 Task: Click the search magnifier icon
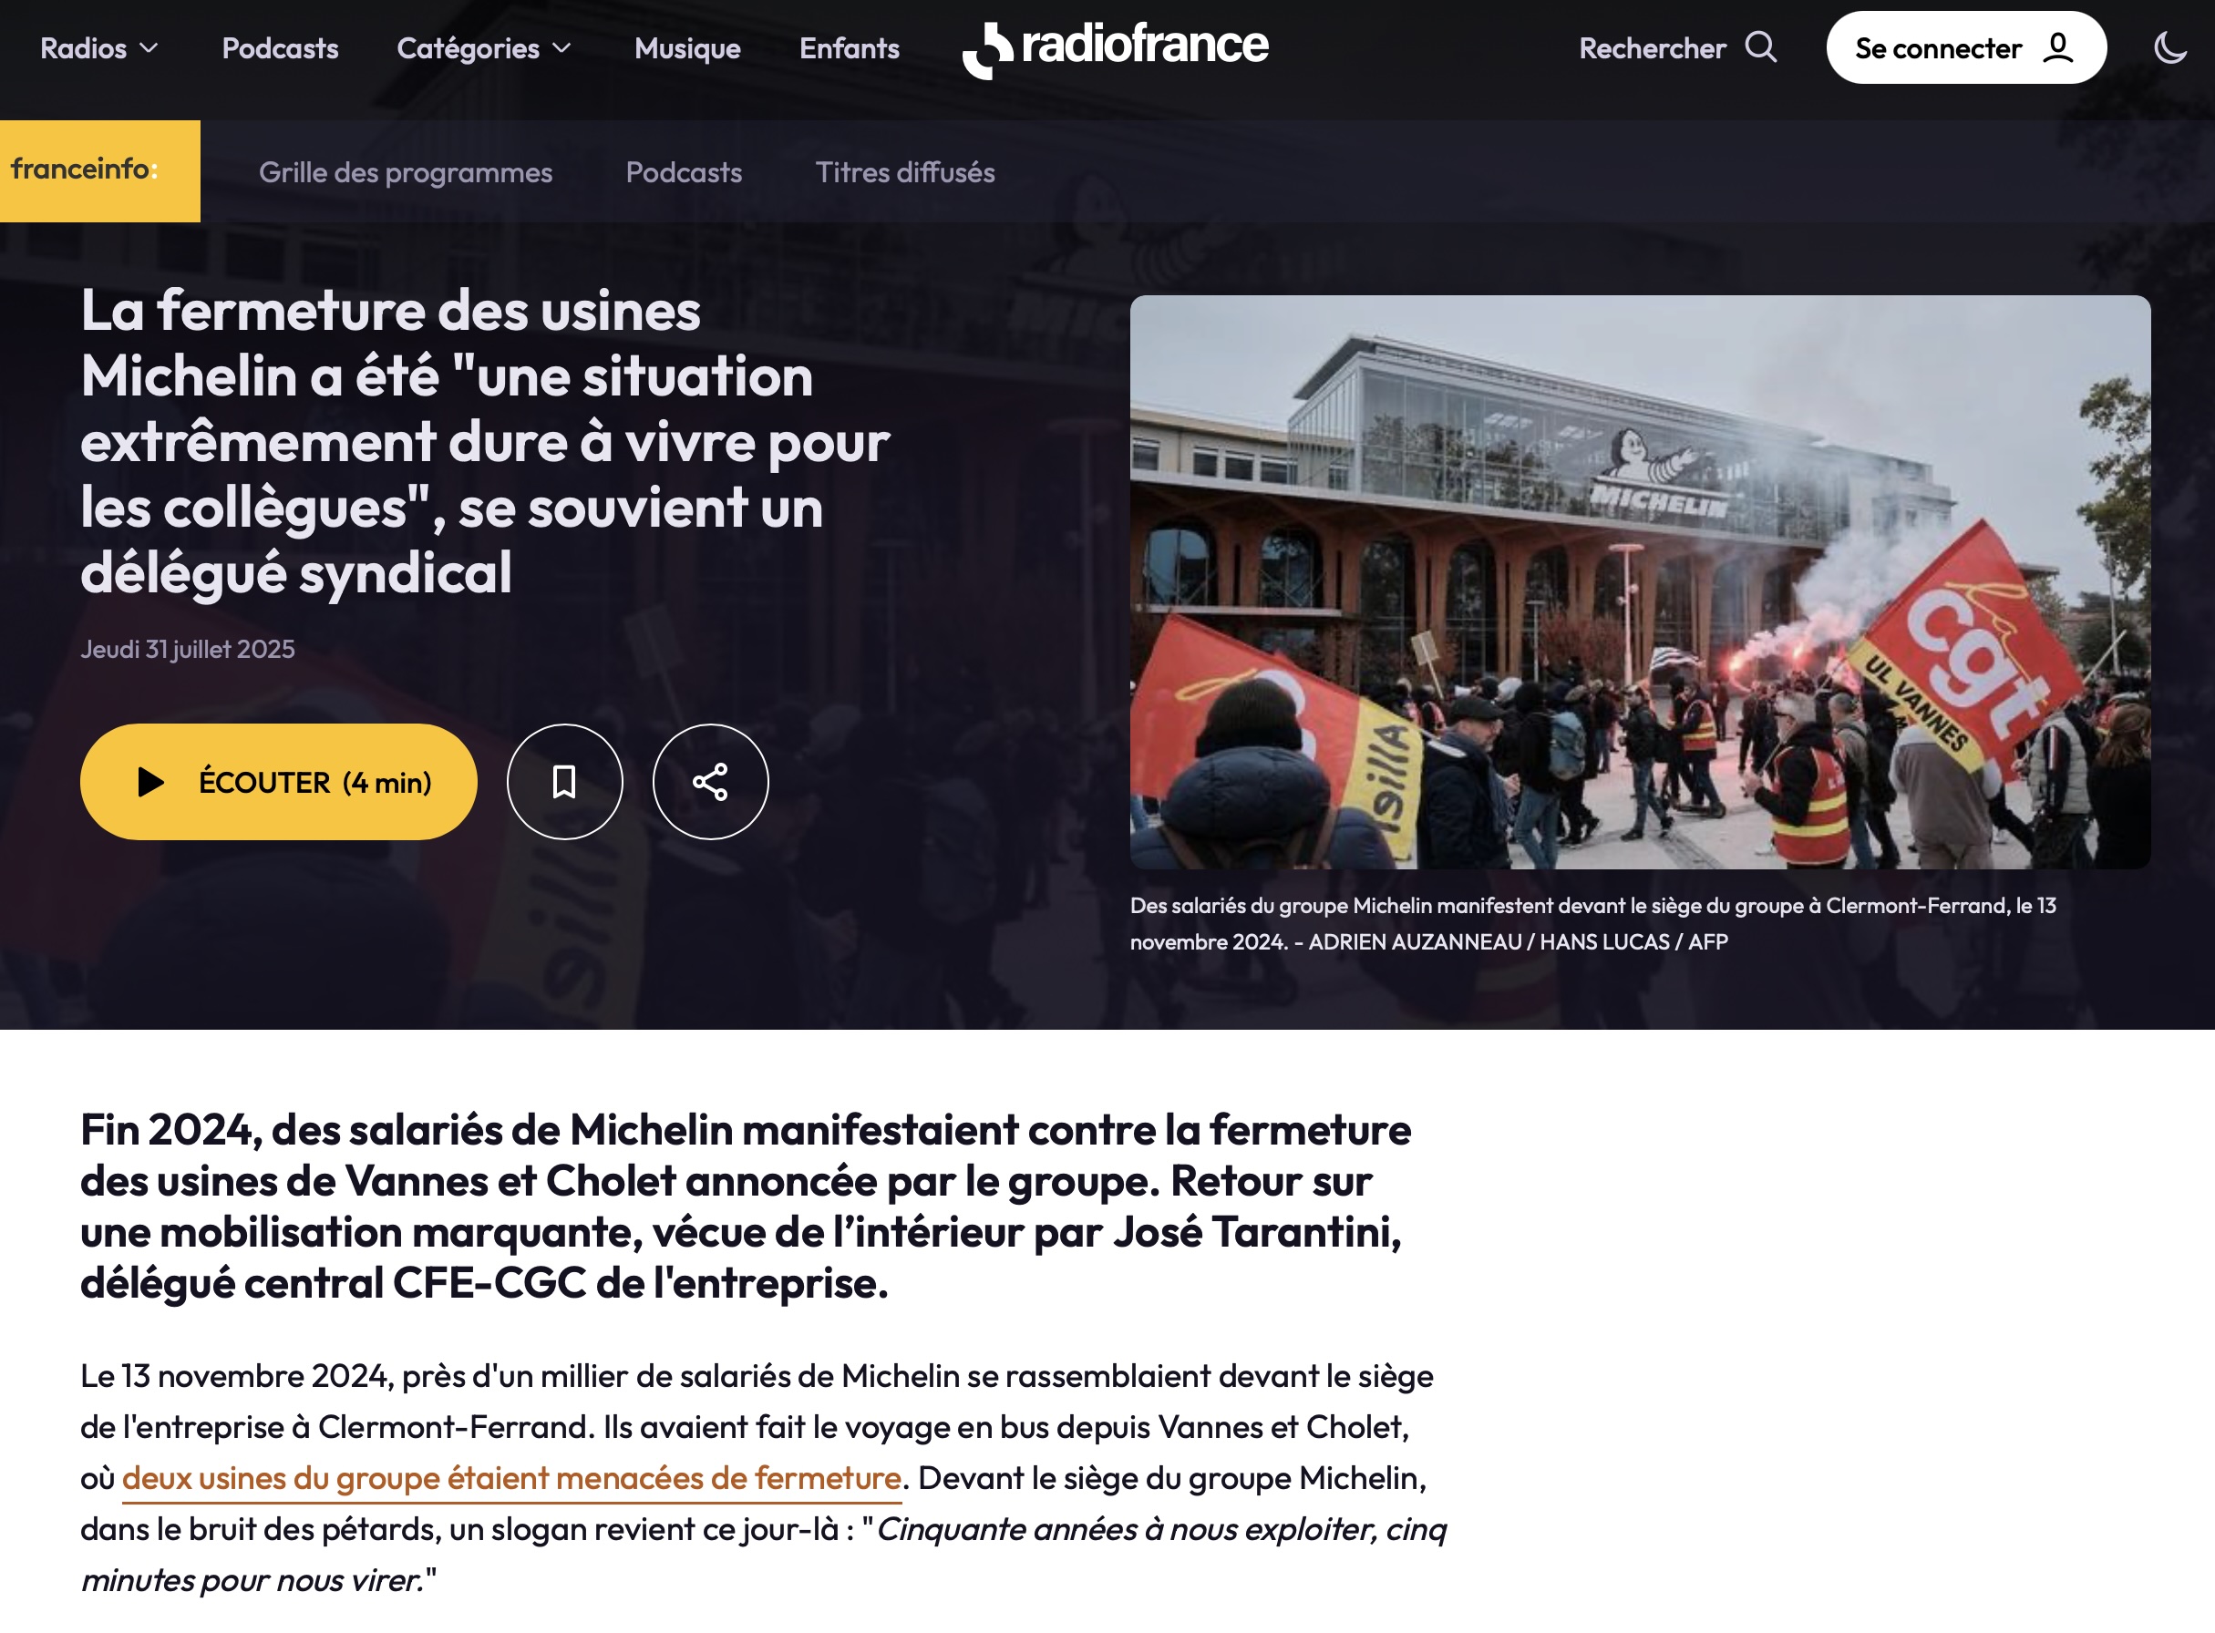tap(1760, 47)
